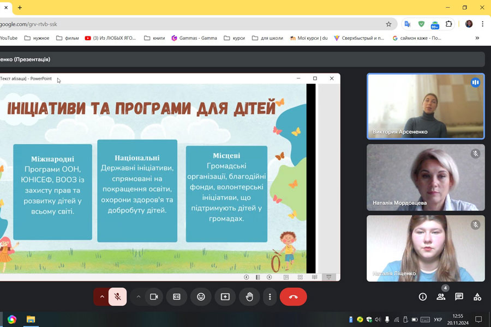Toggle the camera on or off

[154, 296]
